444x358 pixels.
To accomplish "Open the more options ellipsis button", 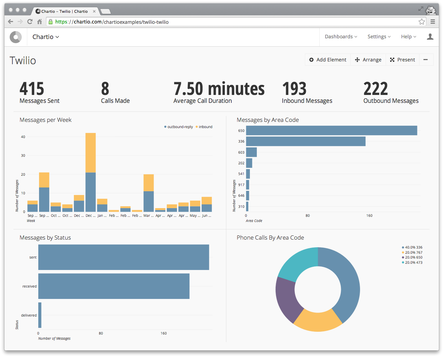I will [x=425, y=60].
